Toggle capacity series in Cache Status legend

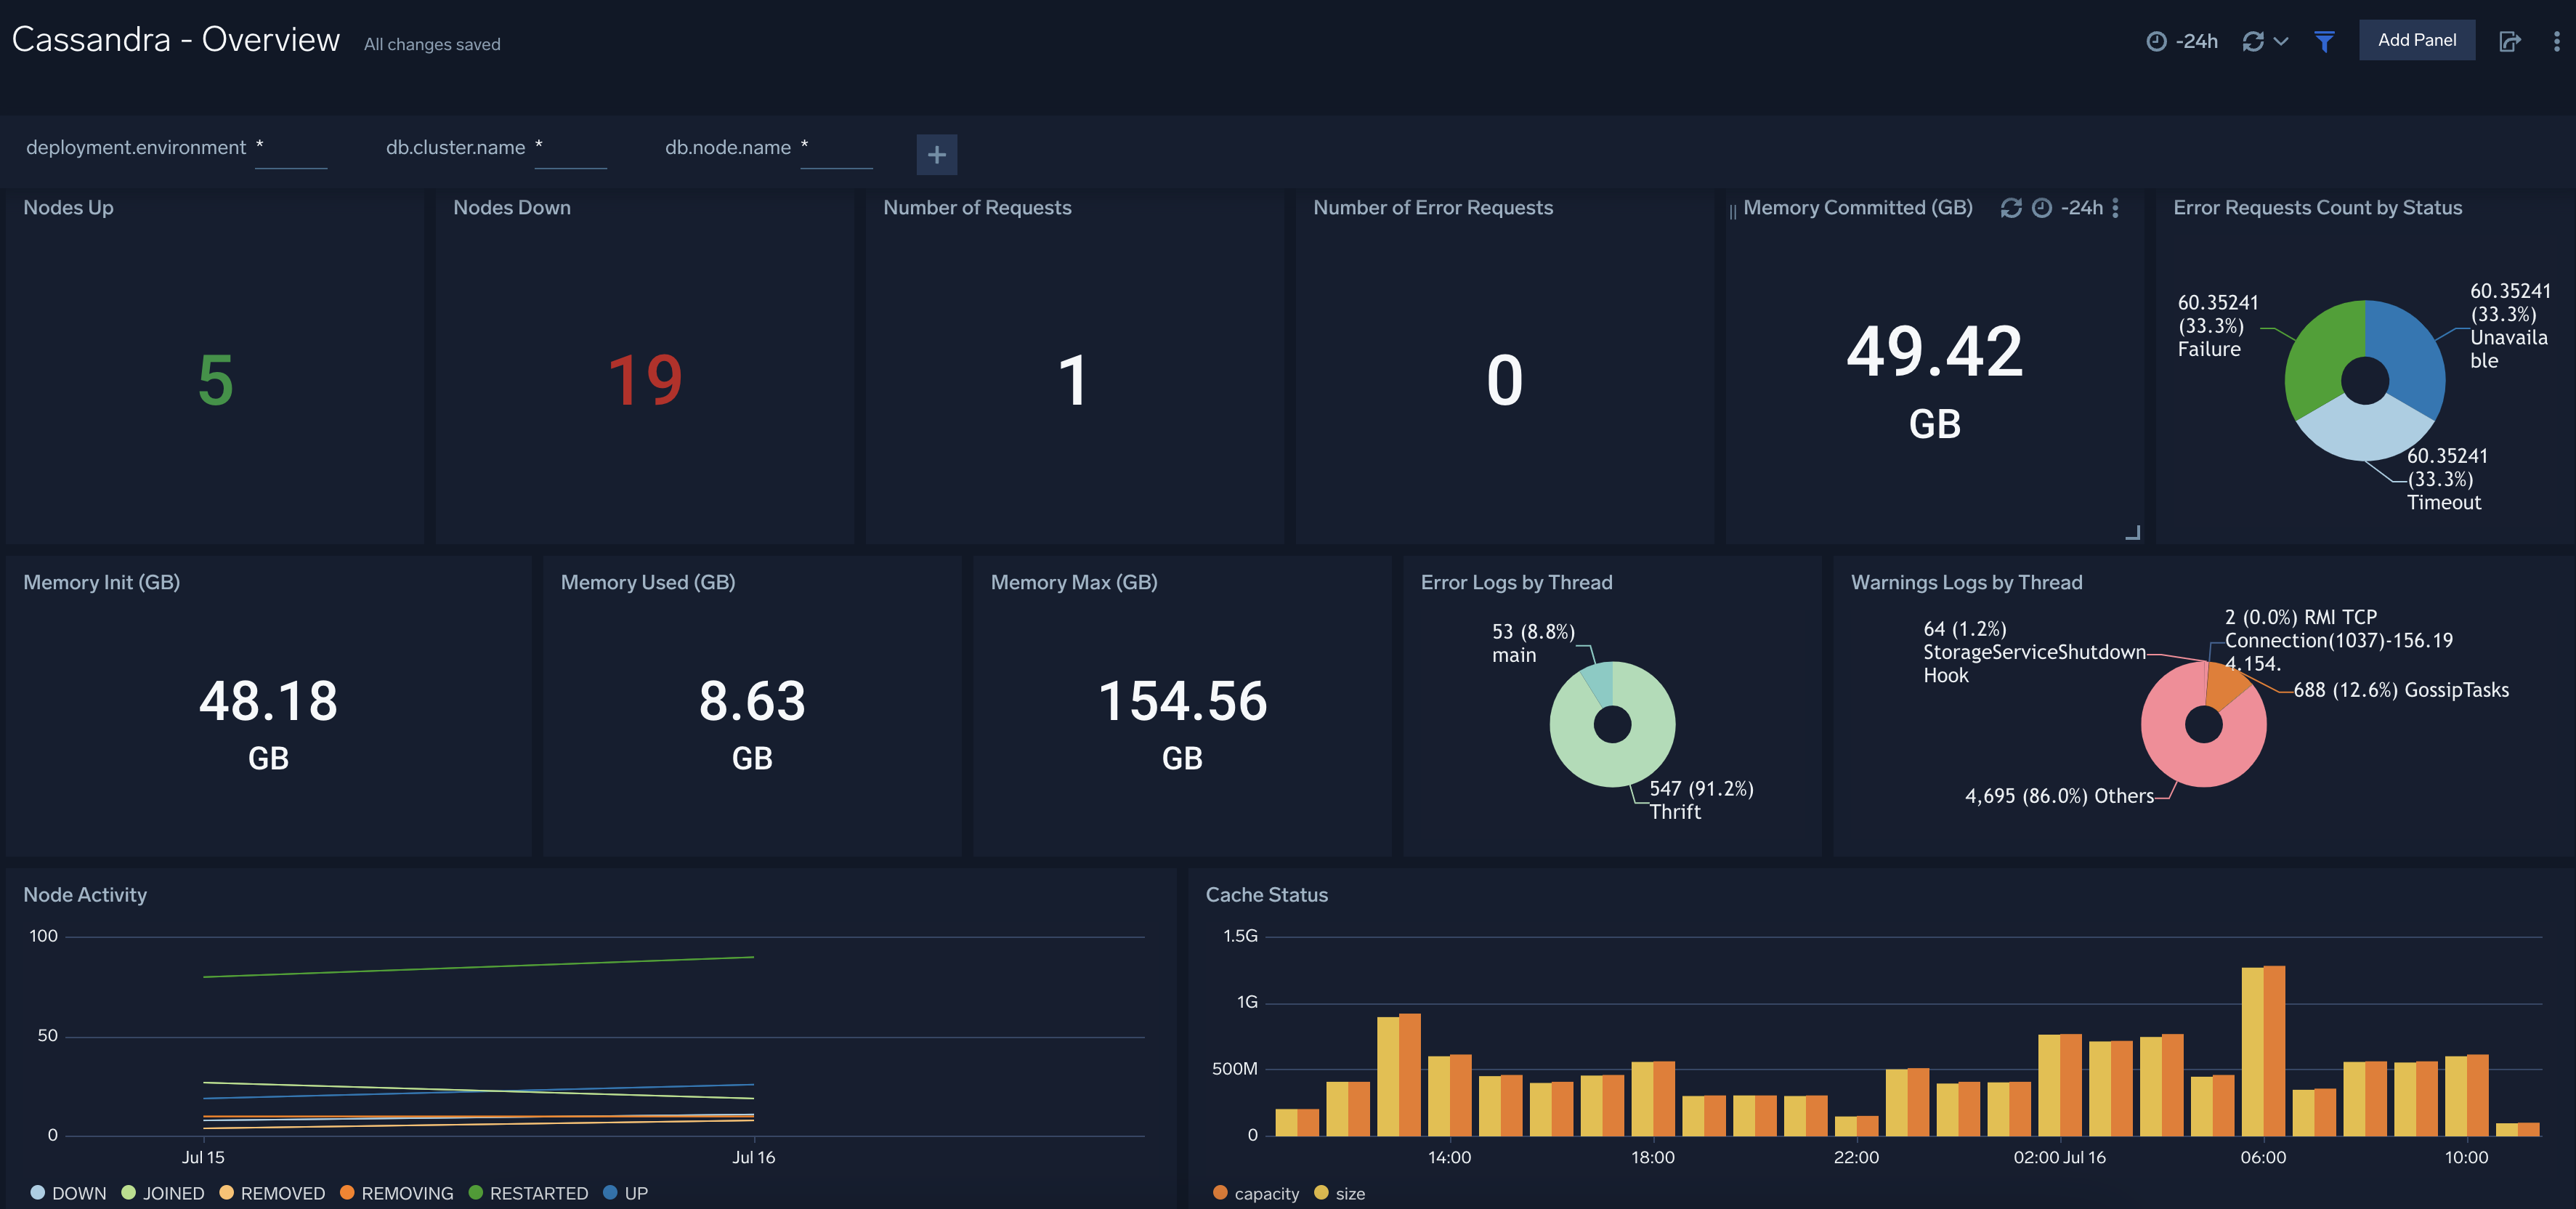pos(1256,1192)
